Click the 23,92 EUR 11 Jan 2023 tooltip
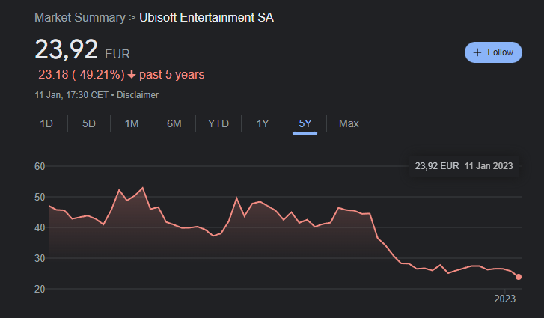 tap(464, 166)
